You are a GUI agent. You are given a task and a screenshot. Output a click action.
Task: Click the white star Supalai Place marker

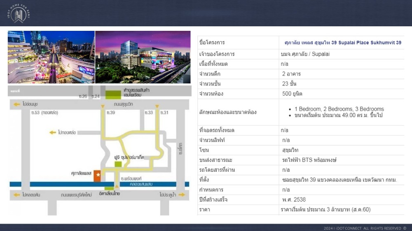(x=98, y=175)
